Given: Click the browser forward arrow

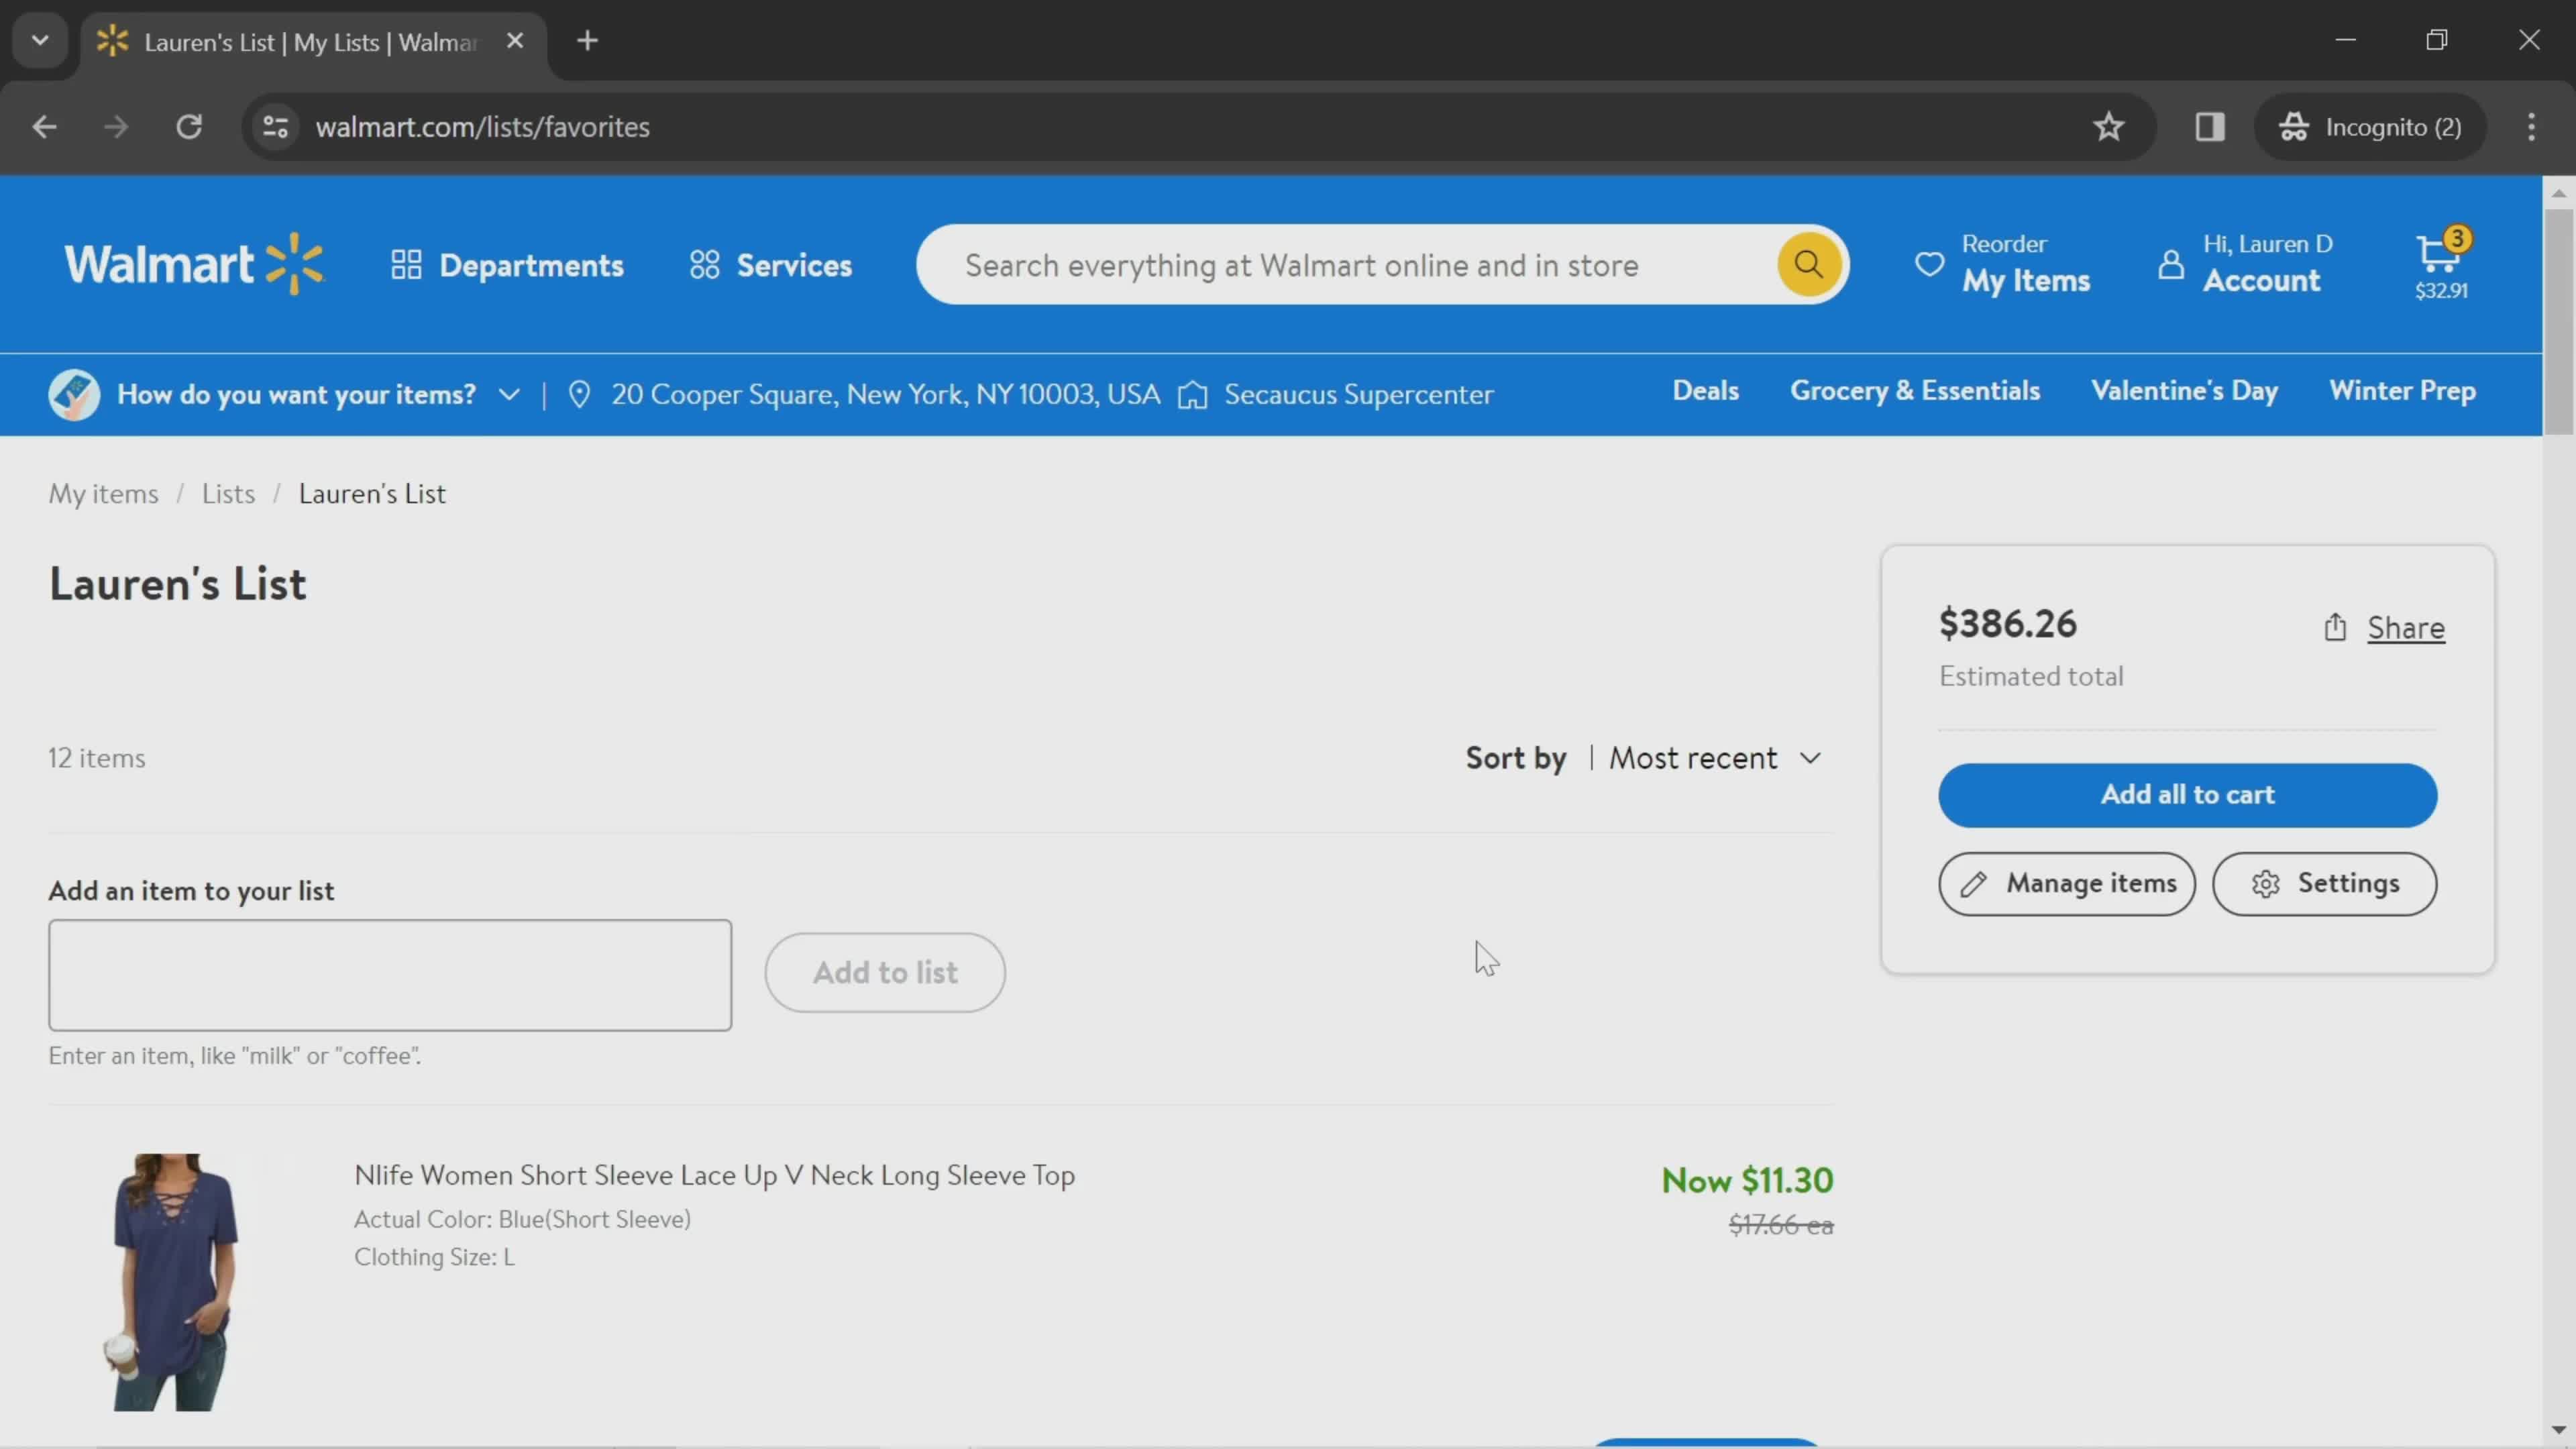Looking at the screenshot, I should point(116,127).
